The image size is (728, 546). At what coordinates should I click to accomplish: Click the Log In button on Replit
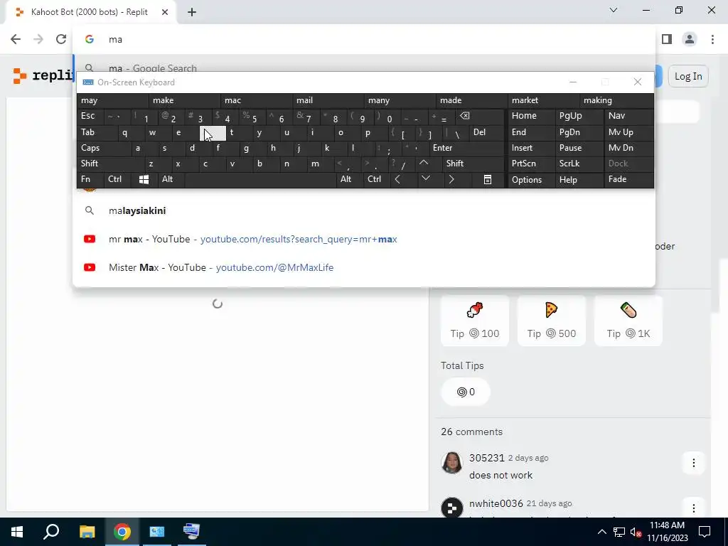[x=688, y=76]
